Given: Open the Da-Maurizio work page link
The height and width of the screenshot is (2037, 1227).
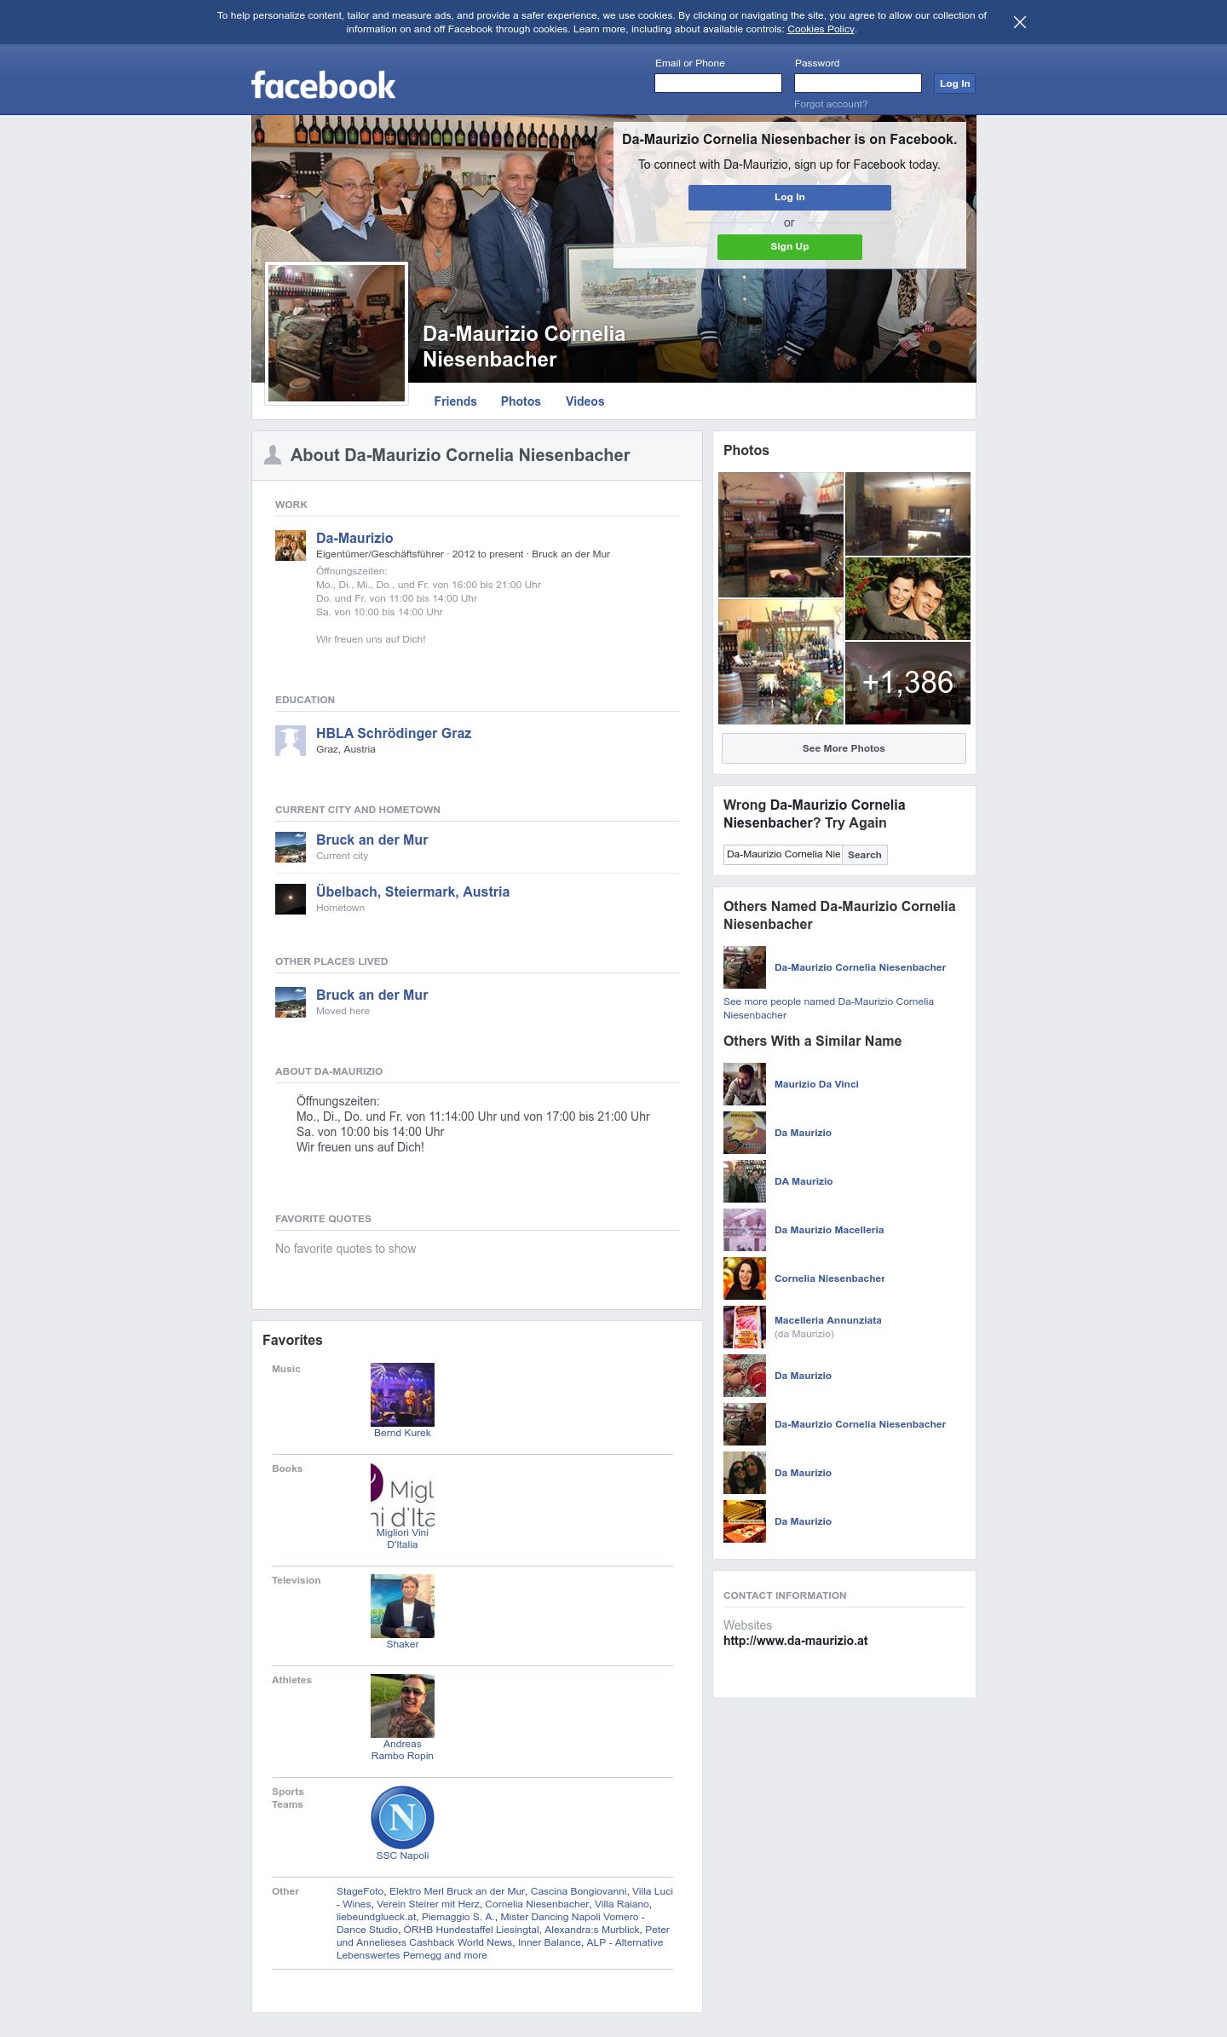Looking at the screenshot, I should [x=354, y=538].
